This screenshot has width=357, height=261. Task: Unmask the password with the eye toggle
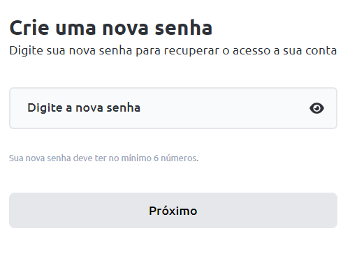[316, 108]
